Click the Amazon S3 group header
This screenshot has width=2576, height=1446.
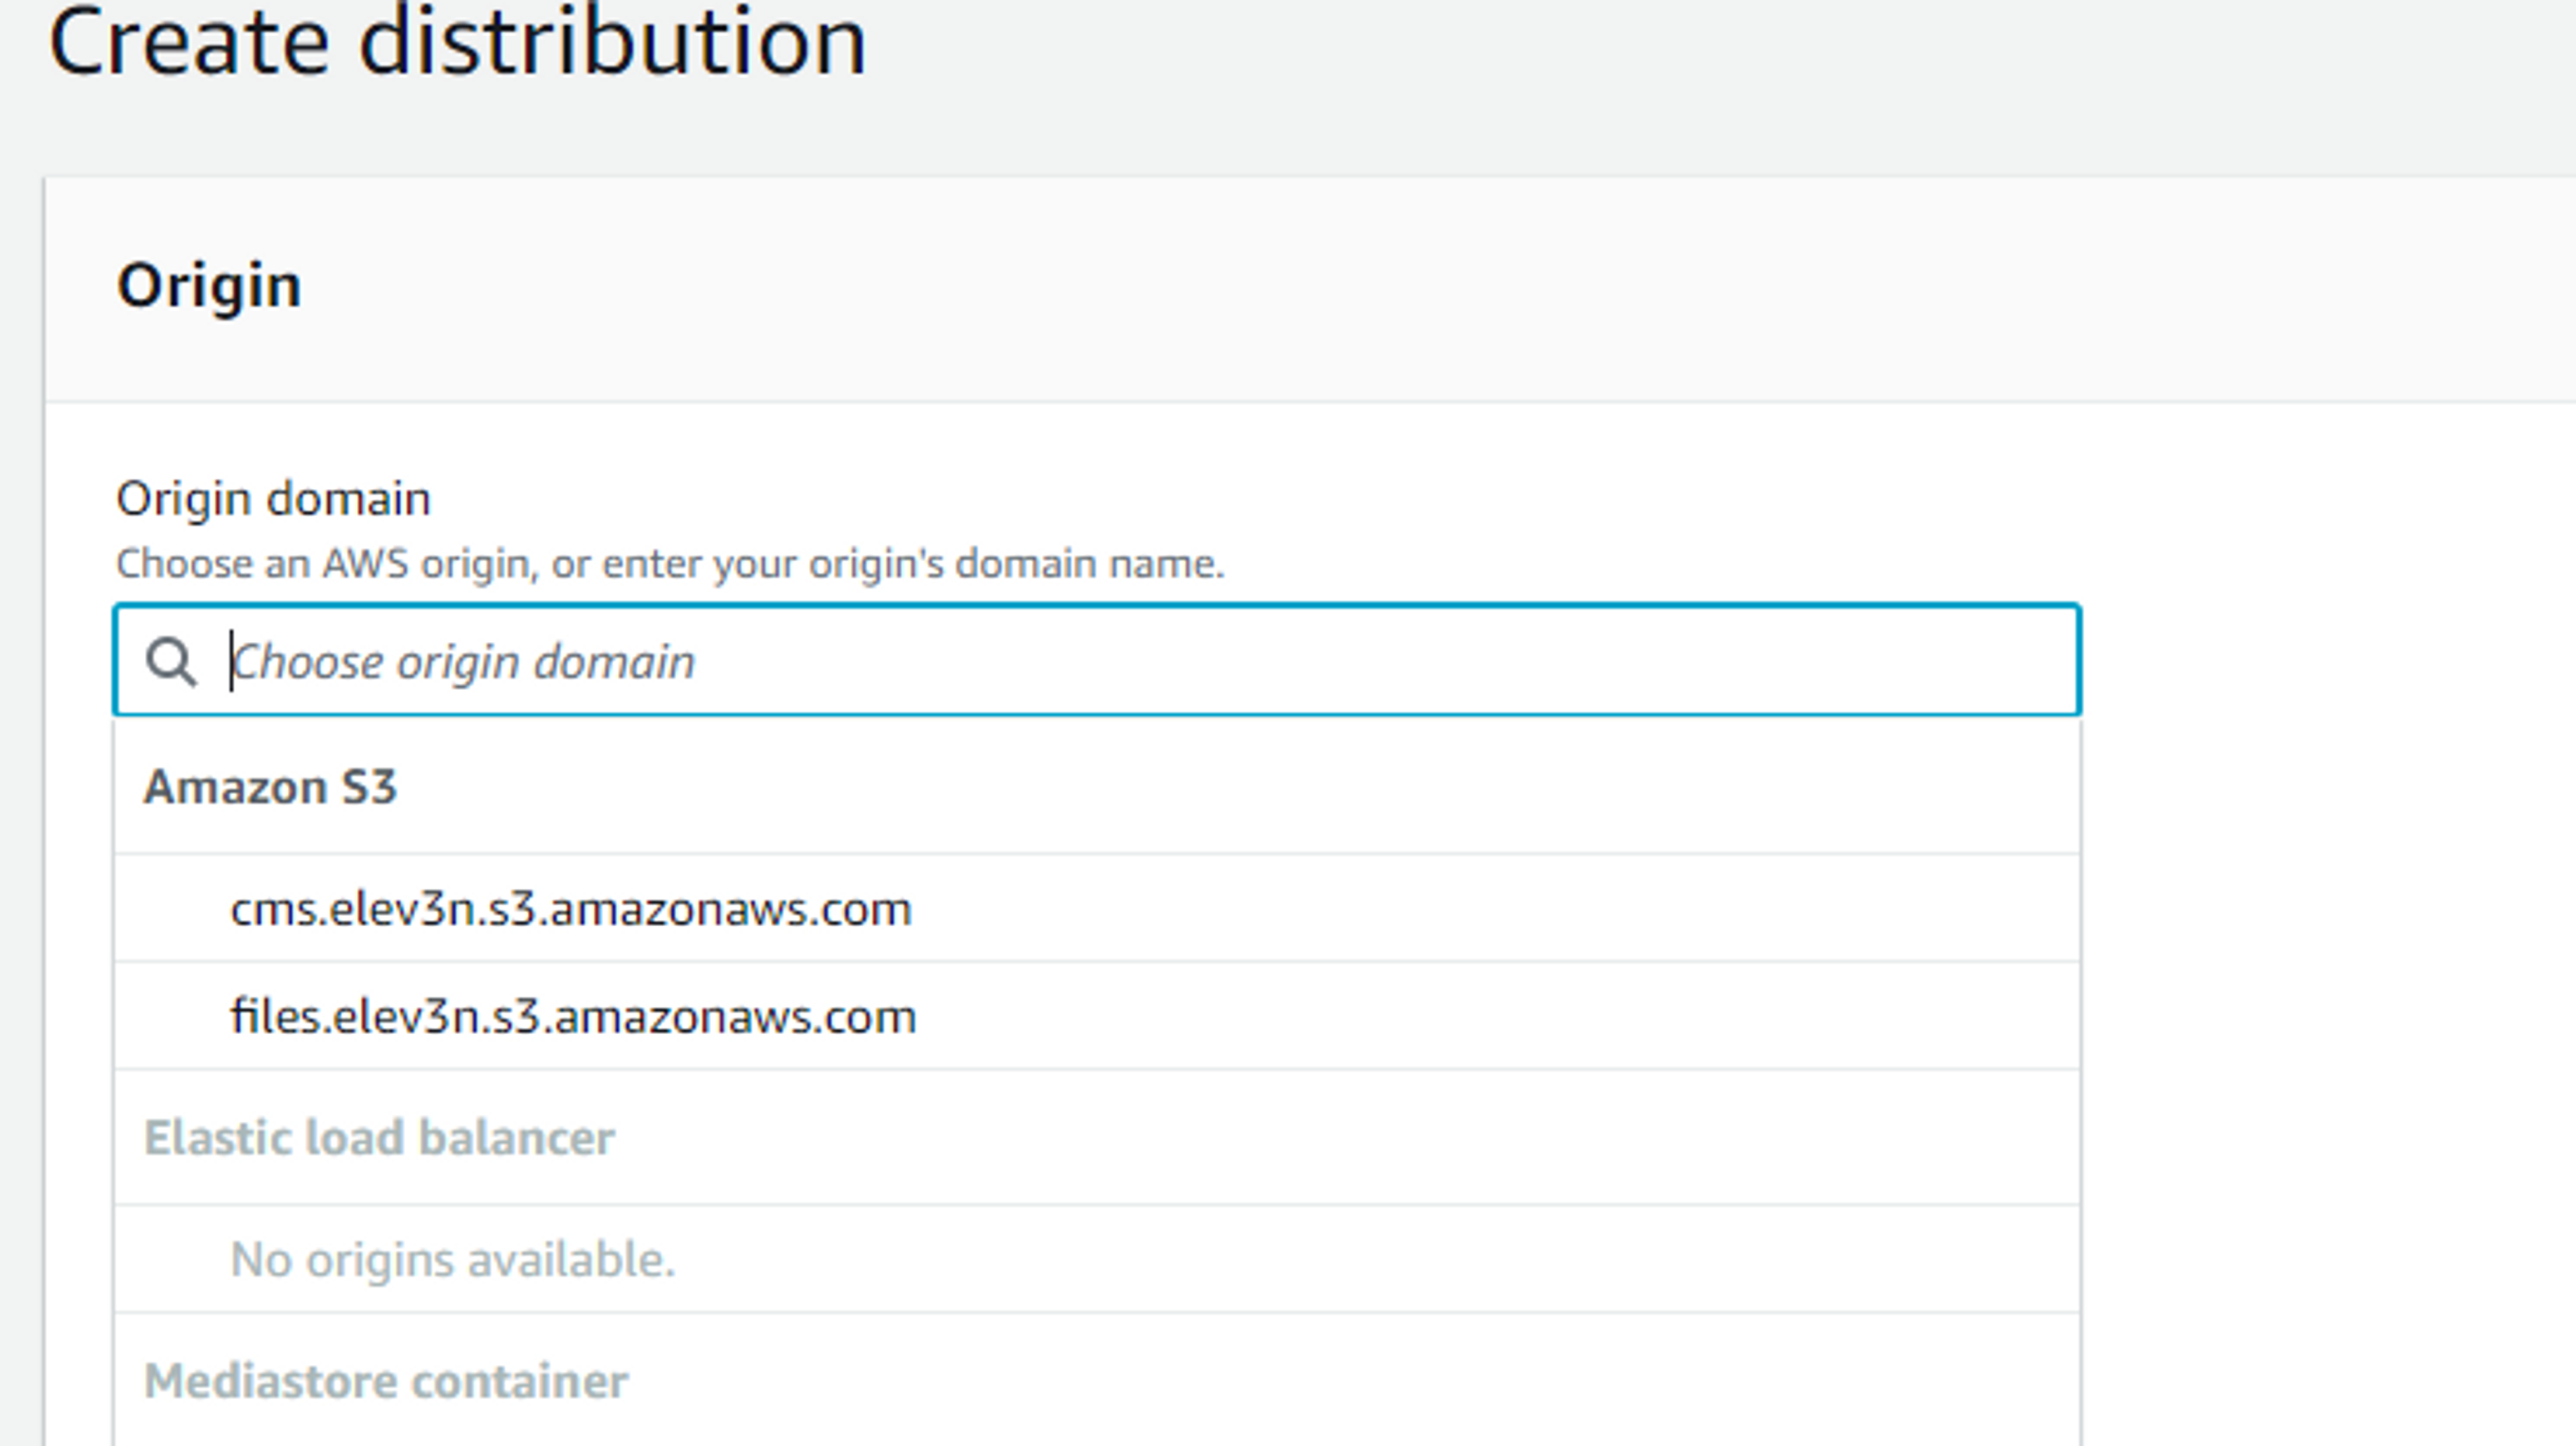click(270, 787)
